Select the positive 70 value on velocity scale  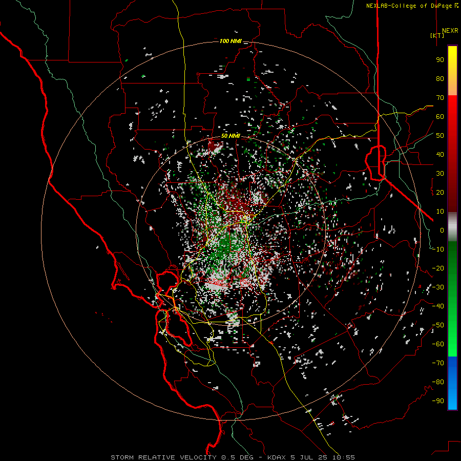tap(440, 98)
